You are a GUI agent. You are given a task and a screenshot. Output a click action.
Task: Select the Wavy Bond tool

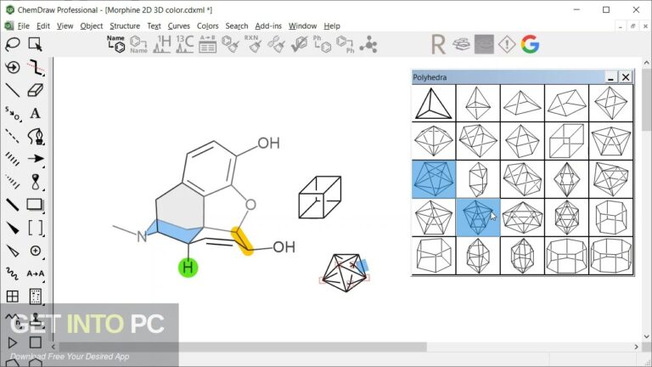coord(13,274)
